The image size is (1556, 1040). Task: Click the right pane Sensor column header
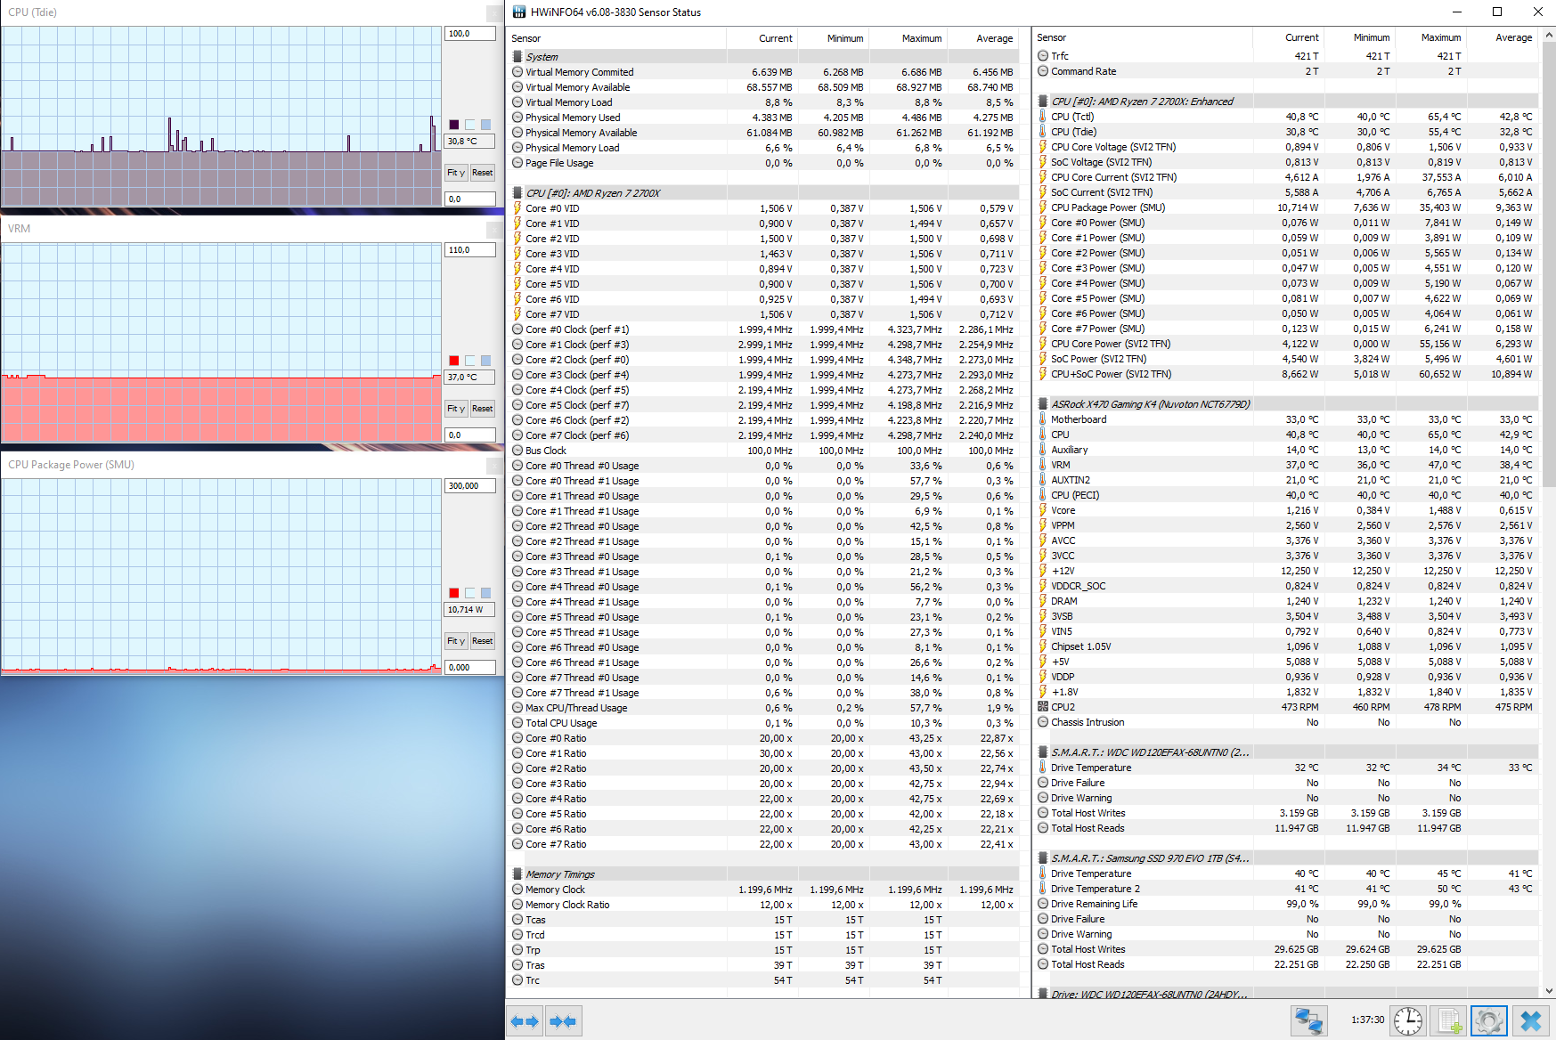click(x=1143, y=37)
